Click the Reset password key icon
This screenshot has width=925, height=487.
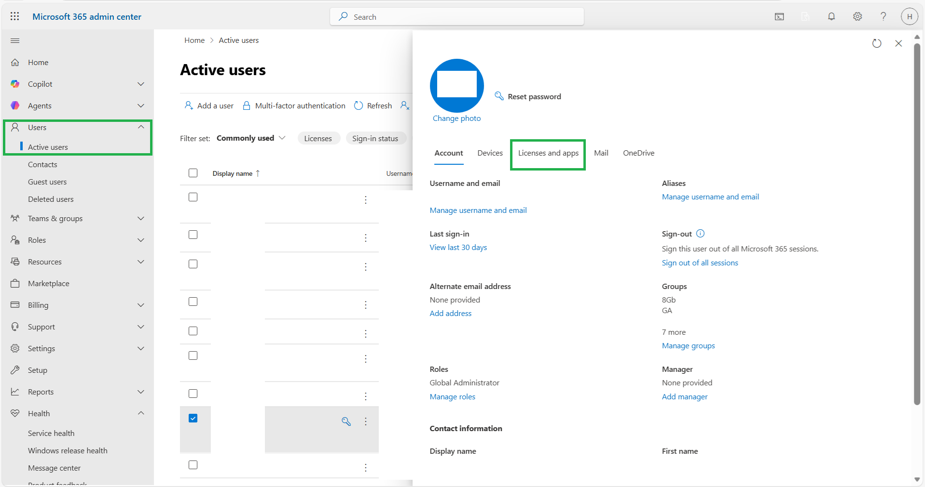coord(499,96)
